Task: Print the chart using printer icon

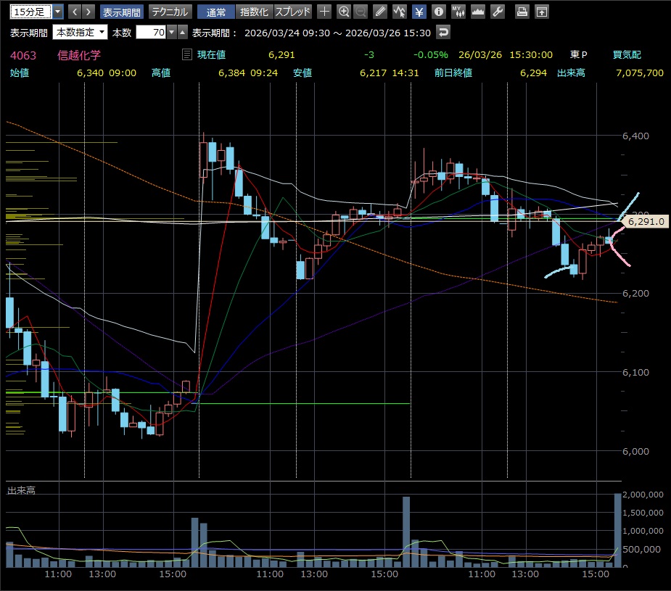Action: pos(522,12)
